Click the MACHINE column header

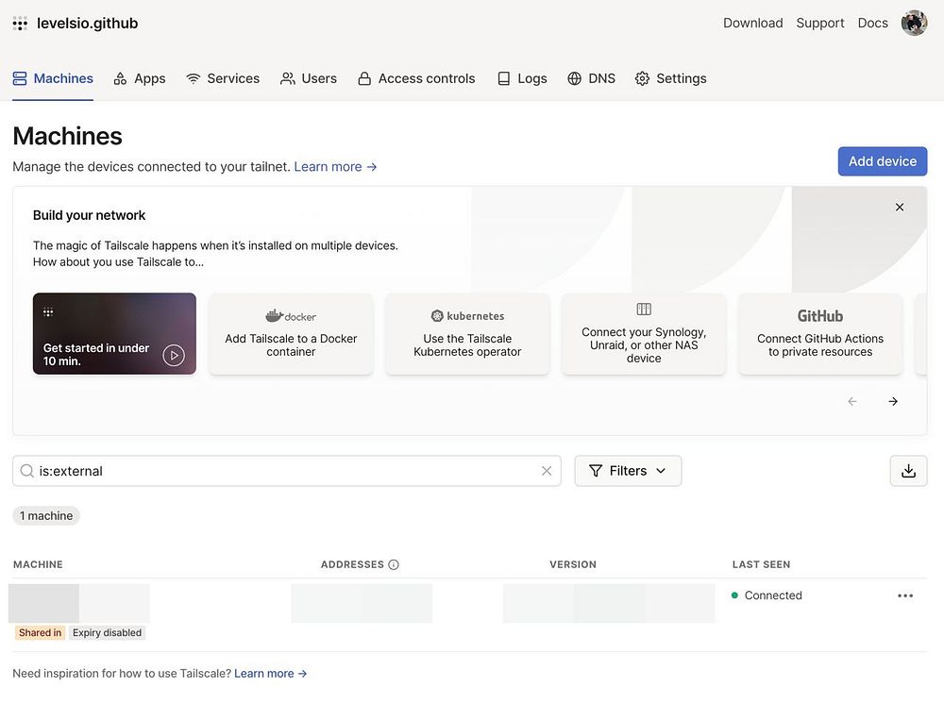[38, 564]
